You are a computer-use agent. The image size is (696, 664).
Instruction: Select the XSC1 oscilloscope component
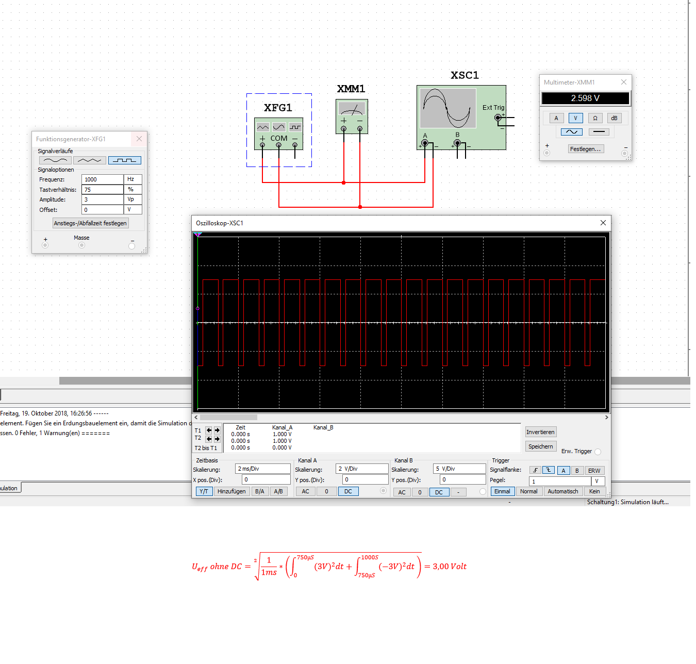coord(461,118)
